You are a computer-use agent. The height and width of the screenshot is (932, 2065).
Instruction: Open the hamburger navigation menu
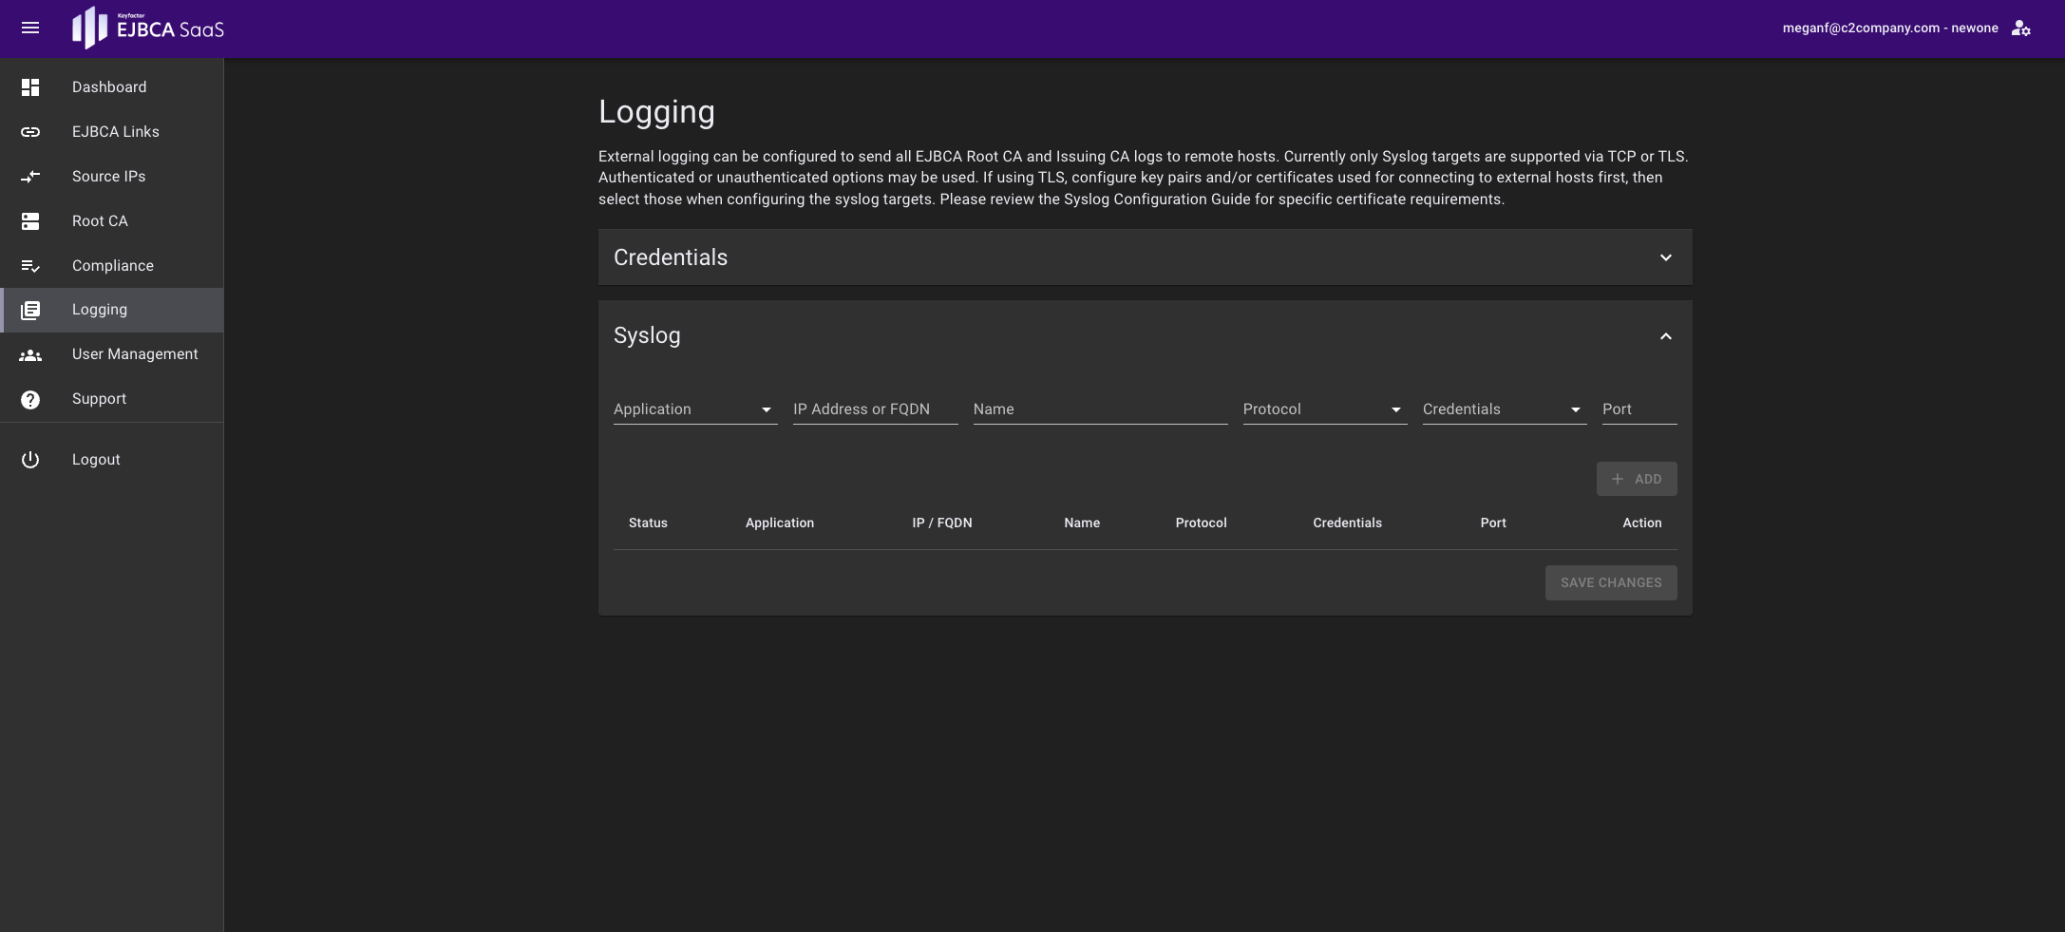[30, 29]
